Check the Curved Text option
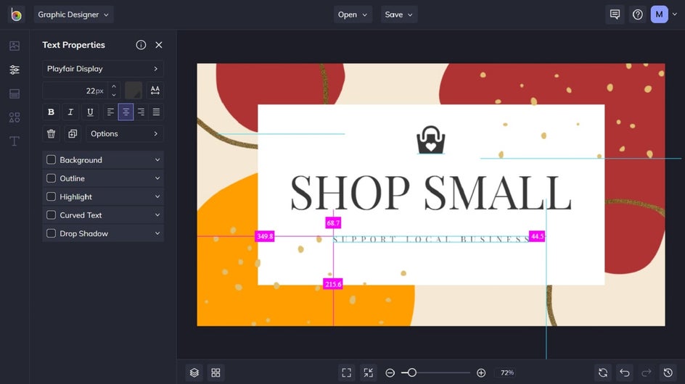Image resolution: width=685 pixels, height=384 pixels. (51, 215)
